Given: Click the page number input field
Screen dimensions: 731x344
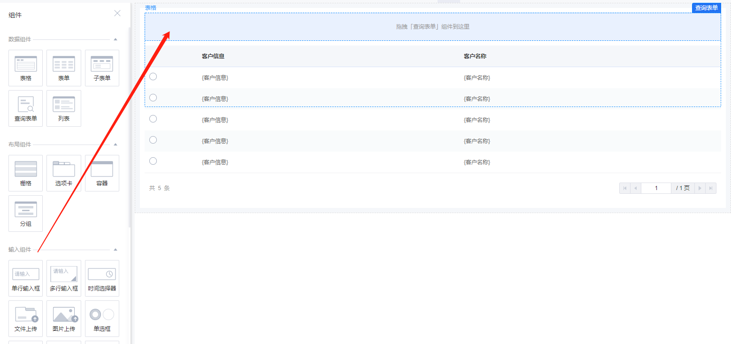Looking at the screenshot, I should 656,188.
